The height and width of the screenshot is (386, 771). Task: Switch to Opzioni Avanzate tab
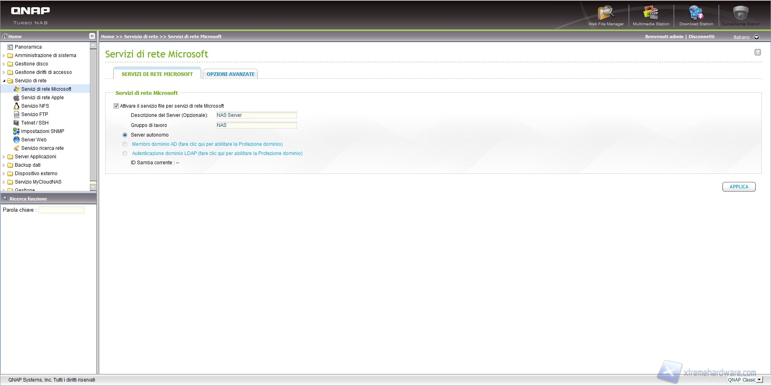point(230,74)
